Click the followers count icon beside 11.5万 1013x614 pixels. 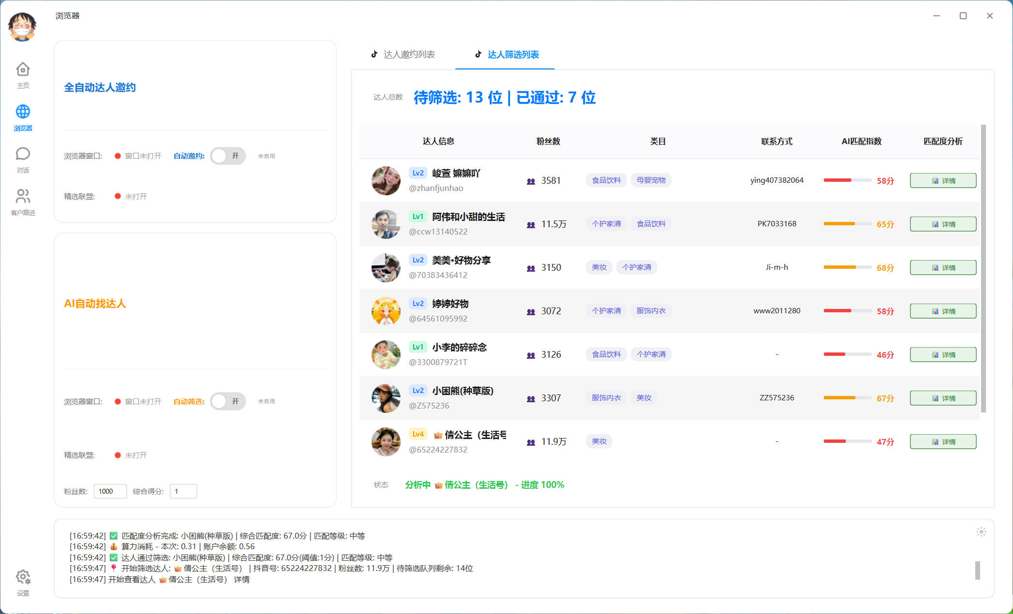(530, 224)
